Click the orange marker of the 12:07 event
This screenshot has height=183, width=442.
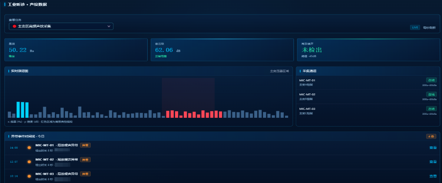(29, 162)
